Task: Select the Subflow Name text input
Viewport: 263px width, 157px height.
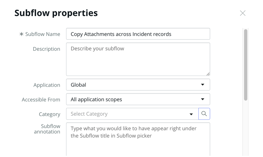Action: pos(138,34)
